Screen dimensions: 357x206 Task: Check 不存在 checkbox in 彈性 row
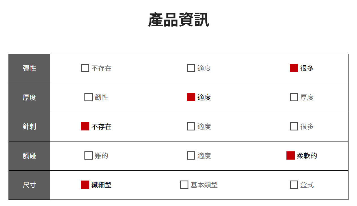85,68
